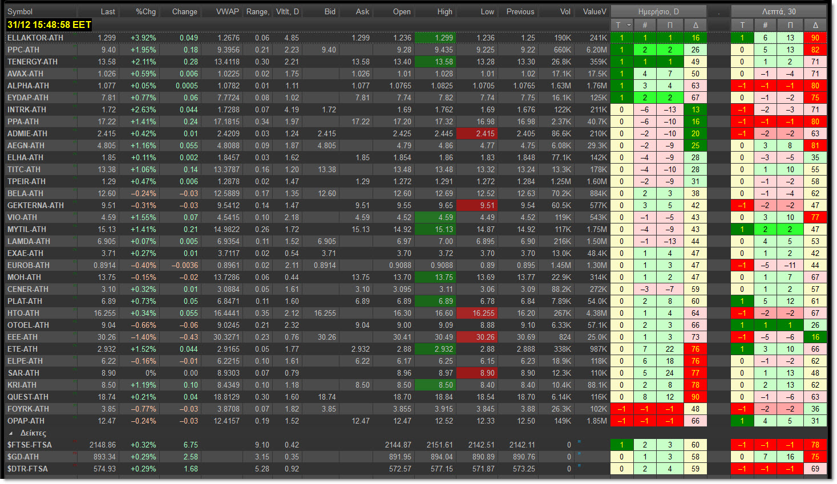Image resolution: width=837 pixels, height=484 pixels.
Task: Click the red marker icon beside $GD-ATH
Action: [75, 453]
